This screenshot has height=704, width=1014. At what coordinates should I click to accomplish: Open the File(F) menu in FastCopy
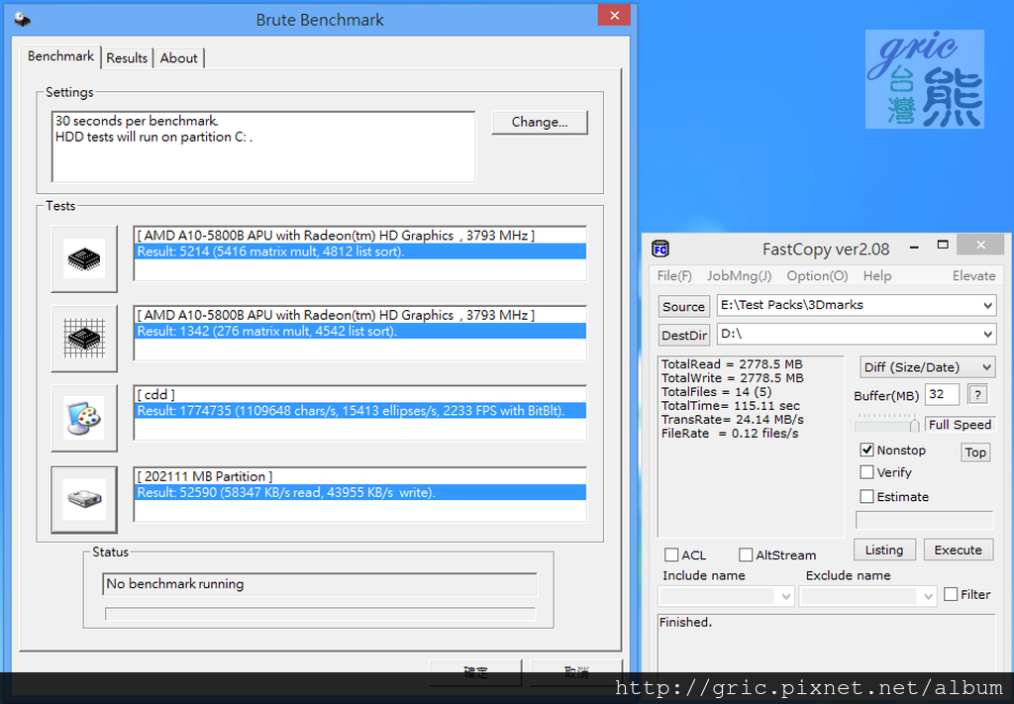[674, 276]
